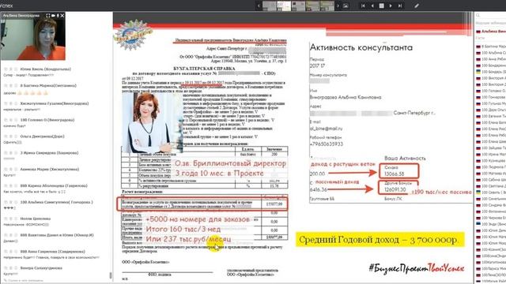Screen dimensions: 506x284
Task: Click the email al_bine@mail.ru on the slide
Action: pyautogui.click(x=326, y=129)
